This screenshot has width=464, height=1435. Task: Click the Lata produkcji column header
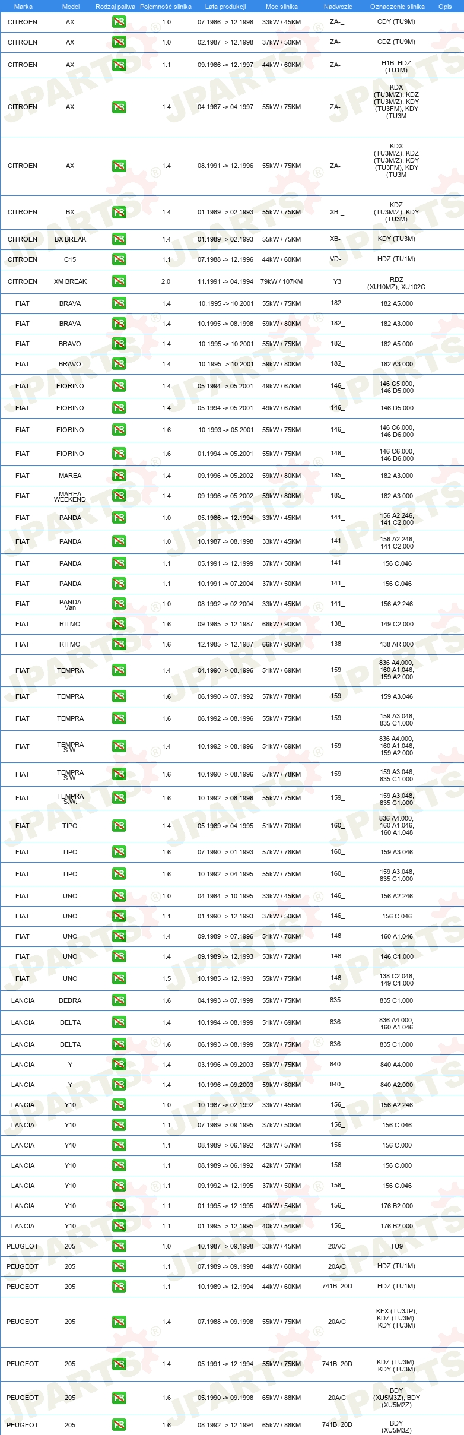(225, 7)
